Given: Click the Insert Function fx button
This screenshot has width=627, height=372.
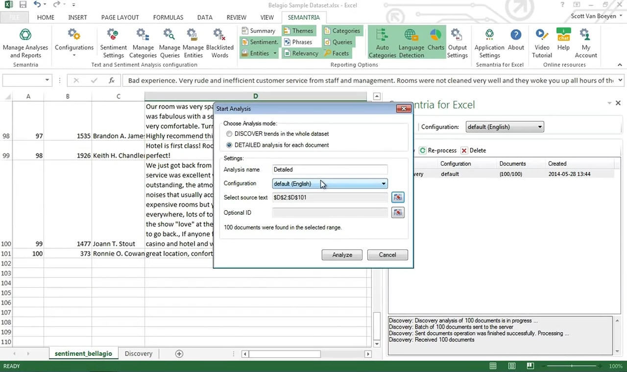Looking at the screenshot, I should pyautogui.click(x=112, y=80).
